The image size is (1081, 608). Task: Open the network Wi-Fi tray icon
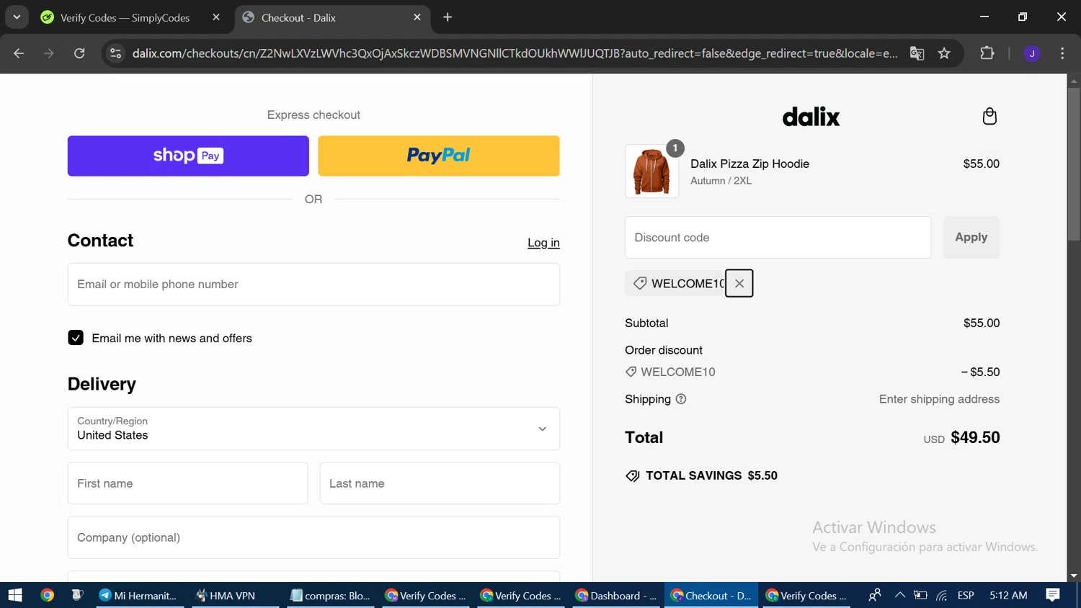tap(942, 595)
